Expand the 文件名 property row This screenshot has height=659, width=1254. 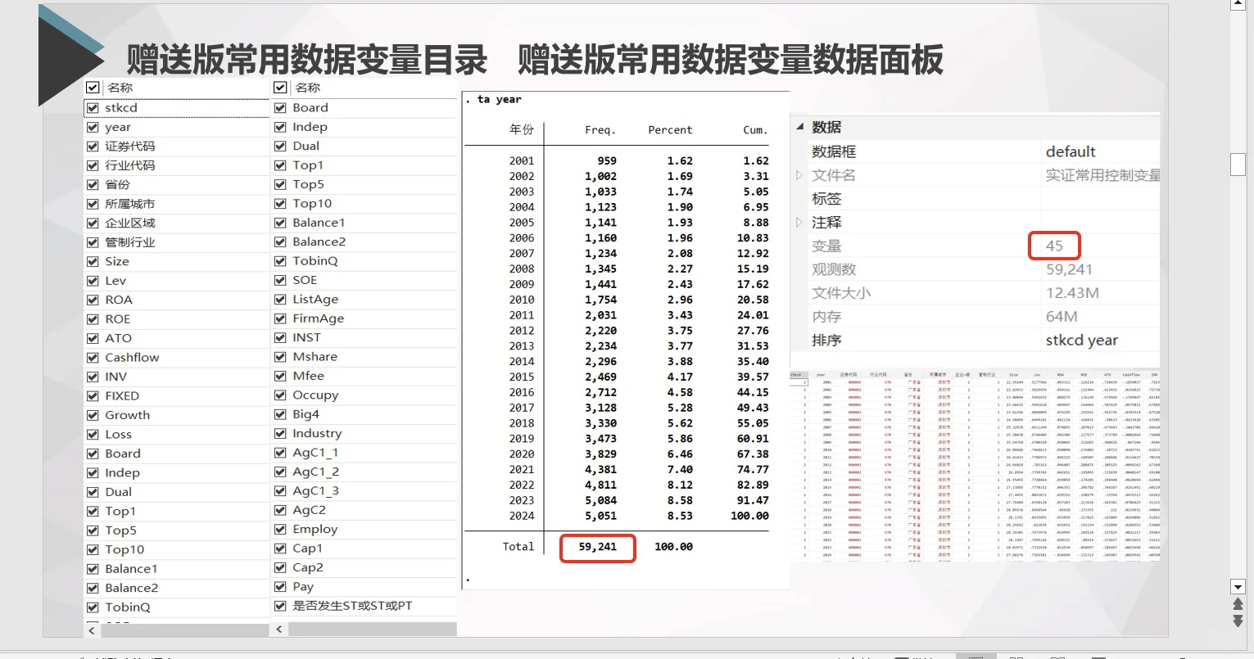tap(799, 175)
